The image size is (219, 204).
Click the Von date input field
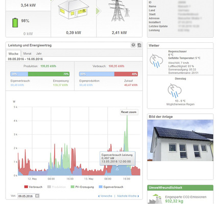(x=29, y=196)
